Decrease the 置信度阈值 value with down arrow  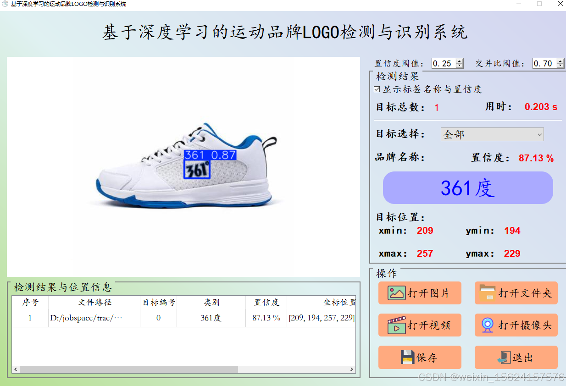click(460, 66)
